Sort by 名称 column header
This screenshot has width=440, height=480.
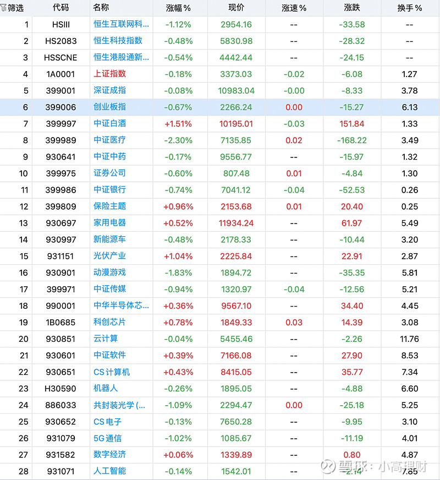tap(101, 8)
